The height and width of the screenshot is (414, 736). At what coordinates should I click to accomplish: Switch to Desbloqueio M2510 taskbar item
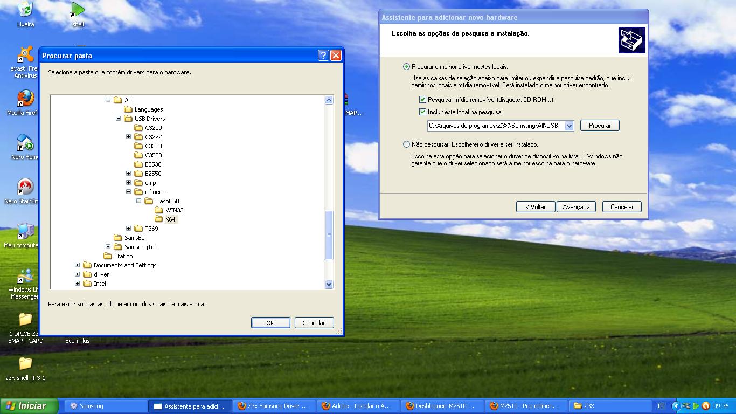pos(443,406)
